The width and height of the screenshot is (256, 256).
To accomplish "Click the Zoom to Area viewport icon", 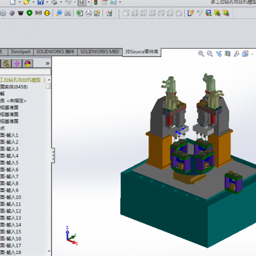I will pyautogui.click(x=210, y=54).
